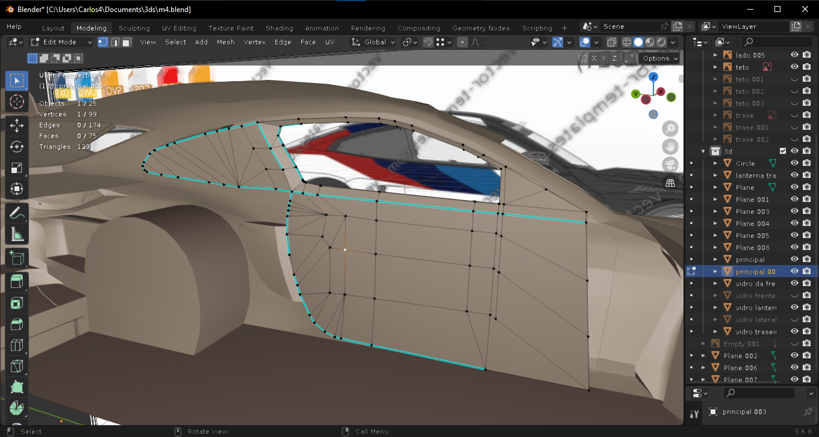
Task: Open the Global transform orientation dropdown
Action: point(374,42)
